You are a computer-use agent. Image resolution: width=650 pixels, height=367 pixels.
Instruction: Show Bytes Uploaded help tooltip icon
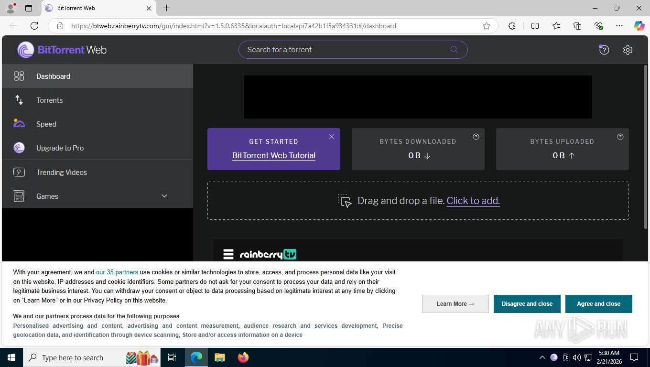click(620, 137)
